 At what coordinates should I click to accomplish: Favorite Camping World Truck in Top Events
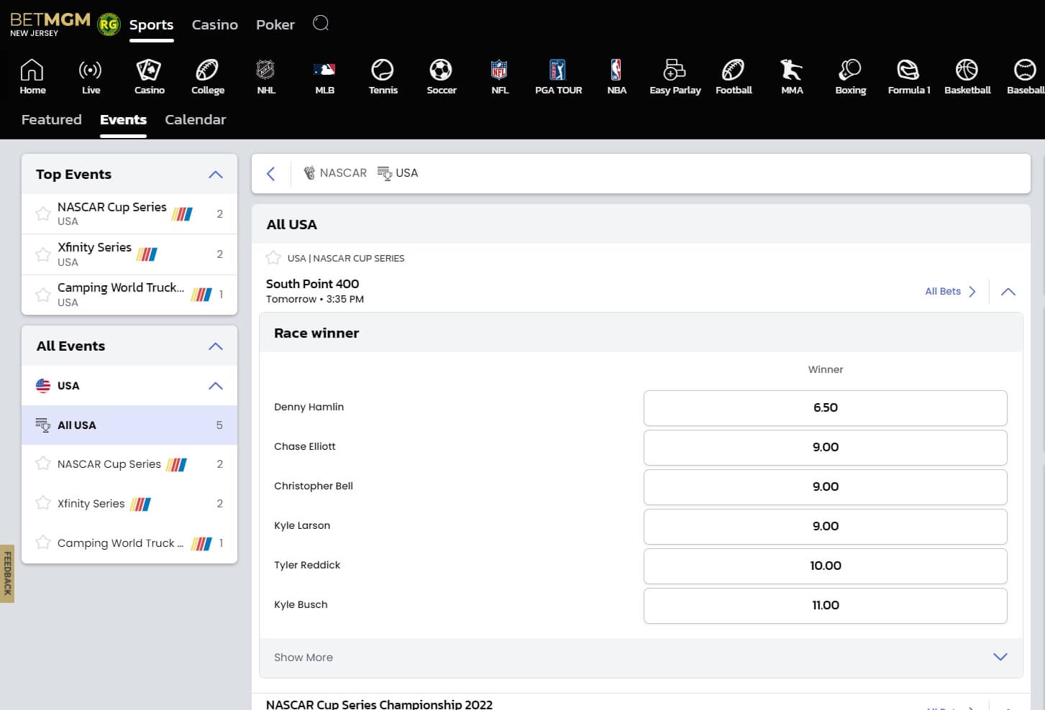43,294
